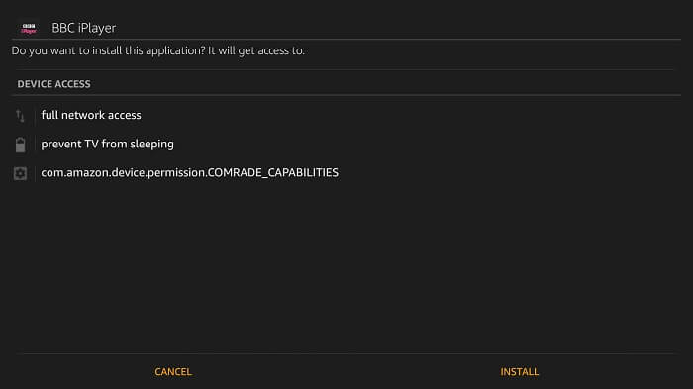Click the word 'sleeping' in the permission list
Screen dimensions: 693x389
pos(152,145)
